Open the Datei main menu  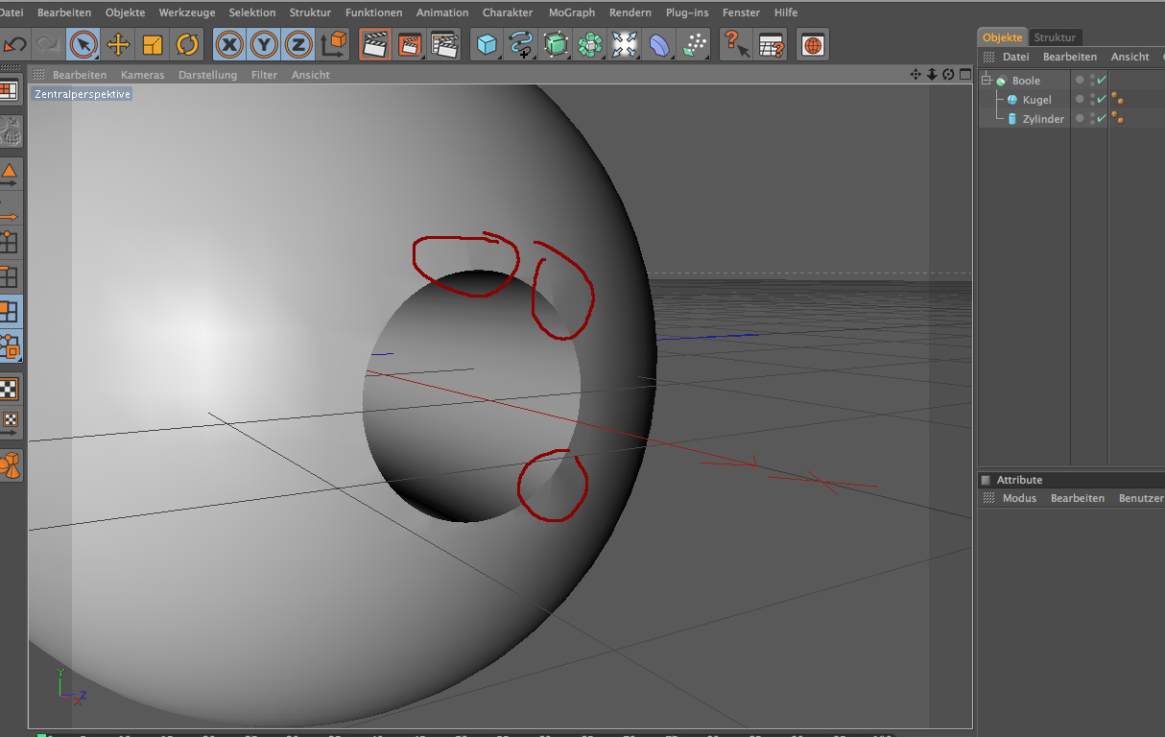coord(12,12)
